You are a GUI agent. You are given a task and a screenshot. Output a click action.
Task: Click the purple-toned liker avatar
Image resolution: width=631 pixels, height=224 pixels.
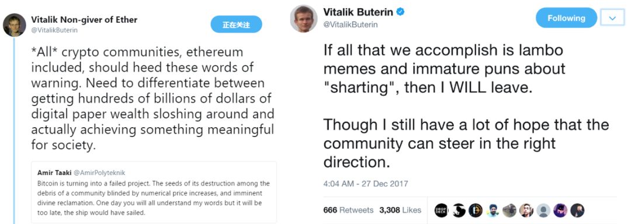click(x=560, y=211)
